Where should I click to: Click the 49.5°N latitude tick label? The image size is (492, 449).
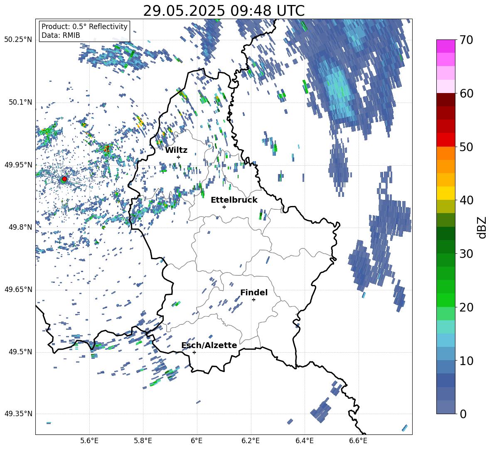point(20,352)
